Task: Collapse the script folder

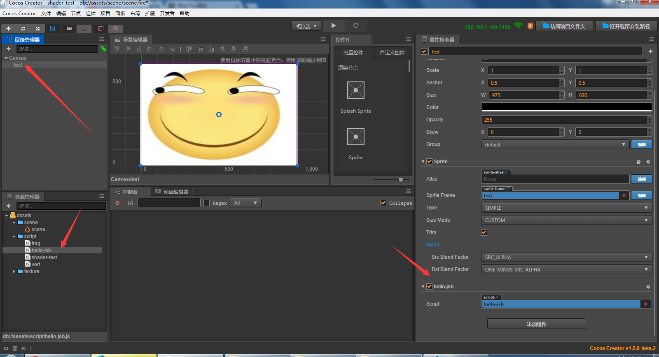Action: pyautogui.click(x=14, y=236)
